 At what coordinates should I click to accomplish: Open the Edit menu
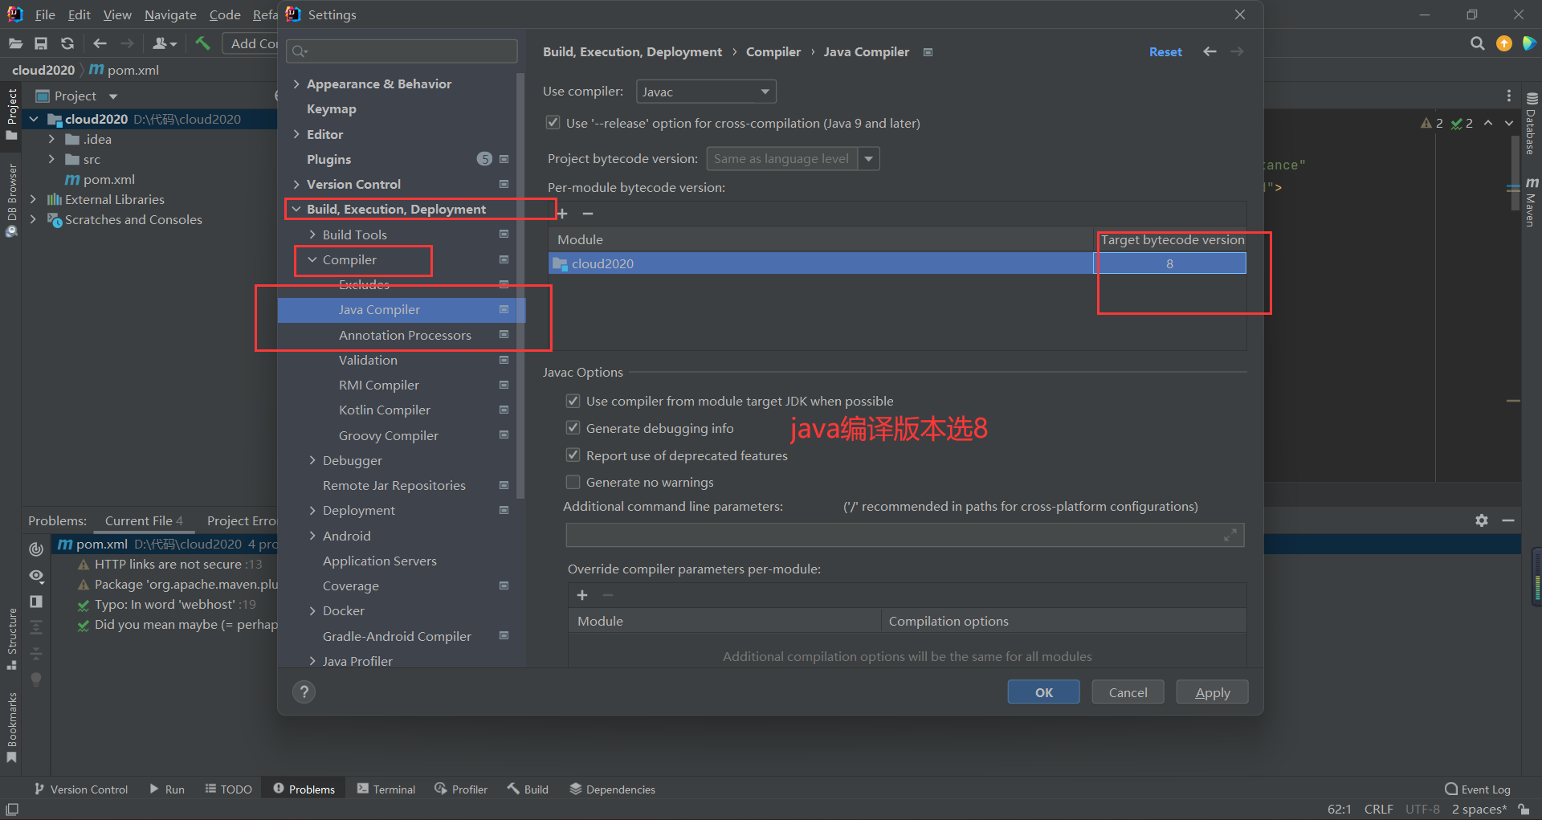pos(79,14)
